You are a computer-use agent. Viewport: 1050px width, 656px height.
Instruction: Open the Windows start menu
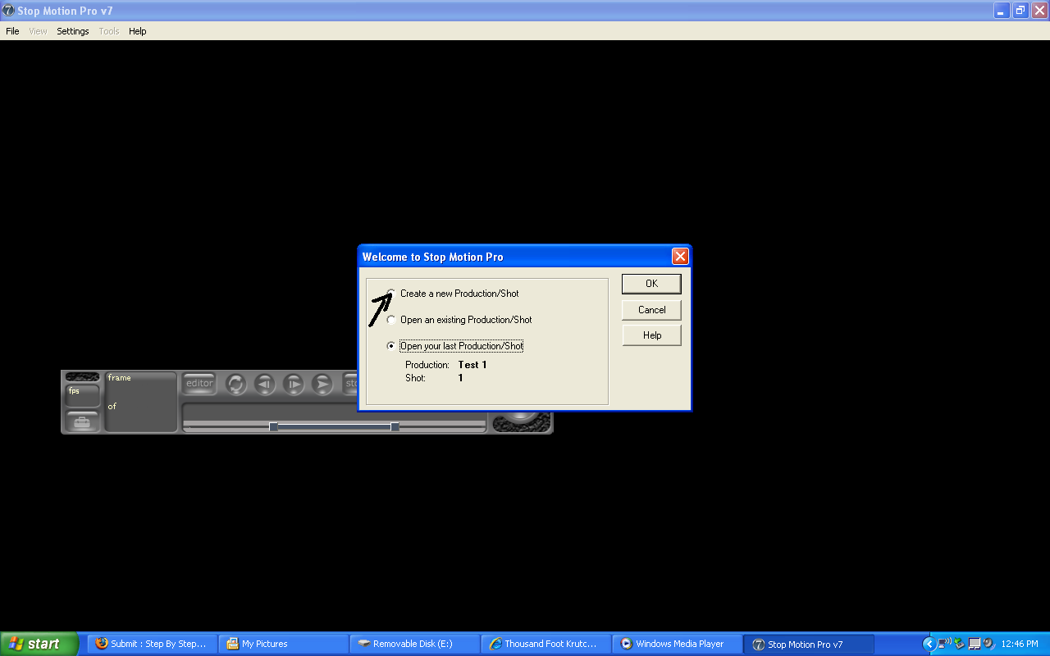(39, 644)
